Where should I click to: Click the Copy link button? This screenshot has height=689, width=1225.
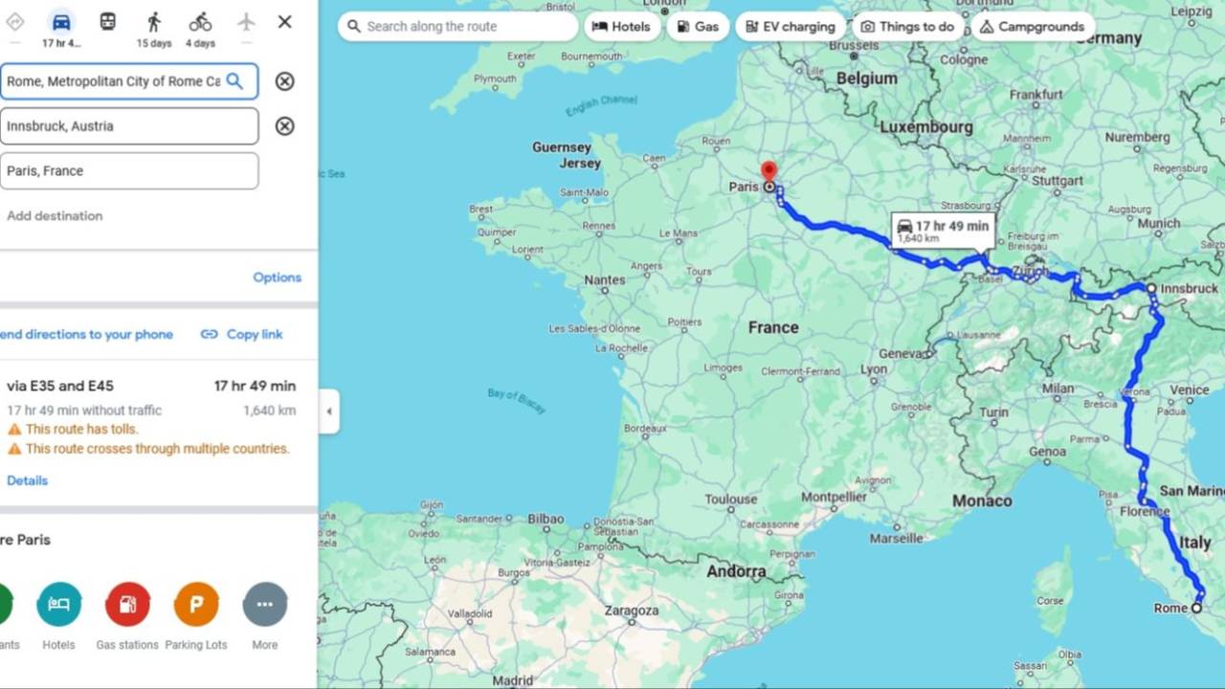[242, 334]
